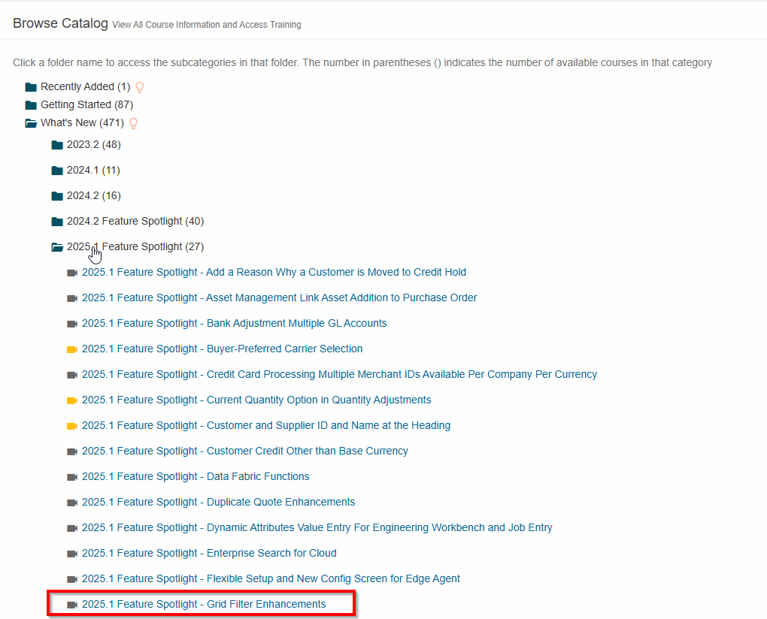This screenshot has height=619, width=767.
Task: Click video icon for Grid Filter Enhancements
Action: [x=72, y=604]
